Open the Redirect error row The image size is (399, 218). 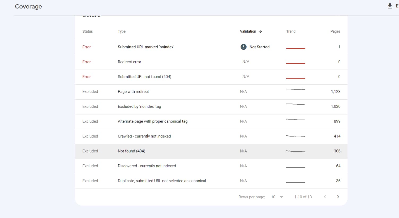click(x=211, y=62)
